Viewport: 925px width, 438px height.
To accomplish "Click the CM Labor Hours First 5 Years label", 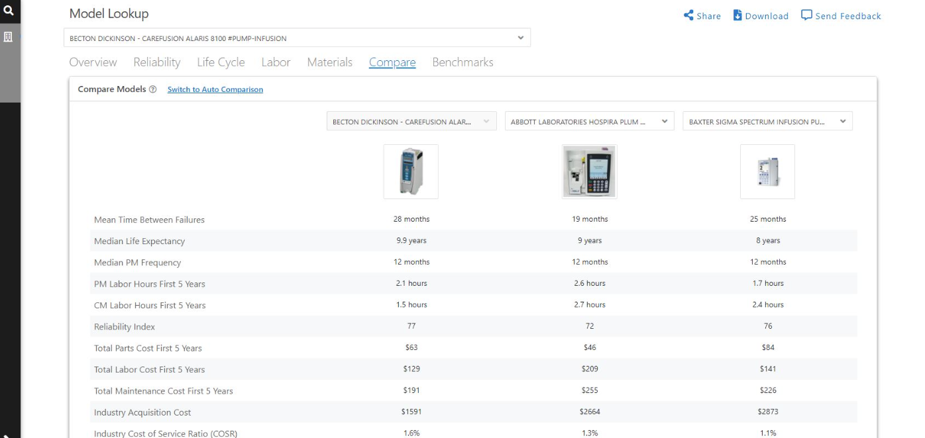I will coord(150,305).
